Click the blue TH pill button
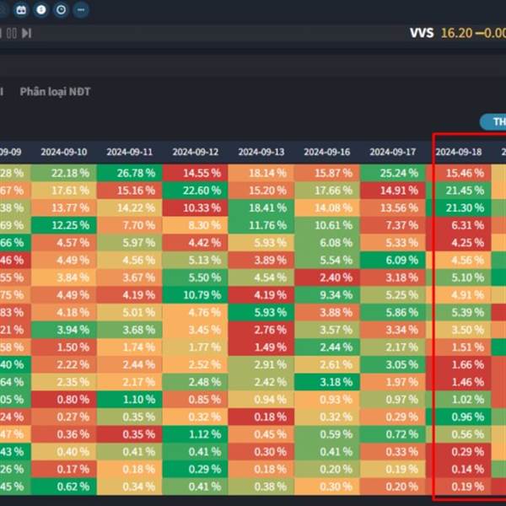 (x=493, y=121)
